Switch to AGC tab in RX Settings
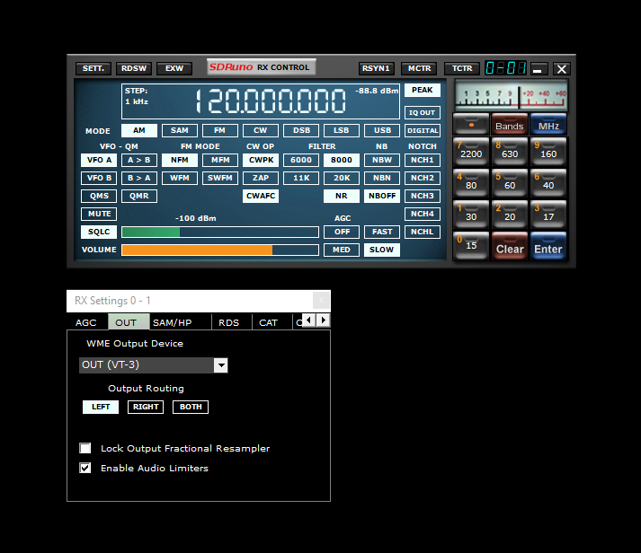This screenshot has height=553, width=641. [x=85, y=322]
